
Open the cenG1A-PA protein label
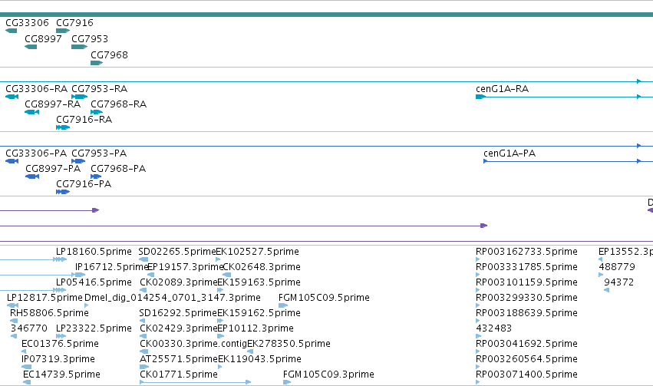[x=510, y=153]
